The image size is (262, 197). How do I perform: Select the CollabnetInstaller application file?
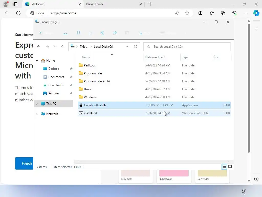point(154,105)
